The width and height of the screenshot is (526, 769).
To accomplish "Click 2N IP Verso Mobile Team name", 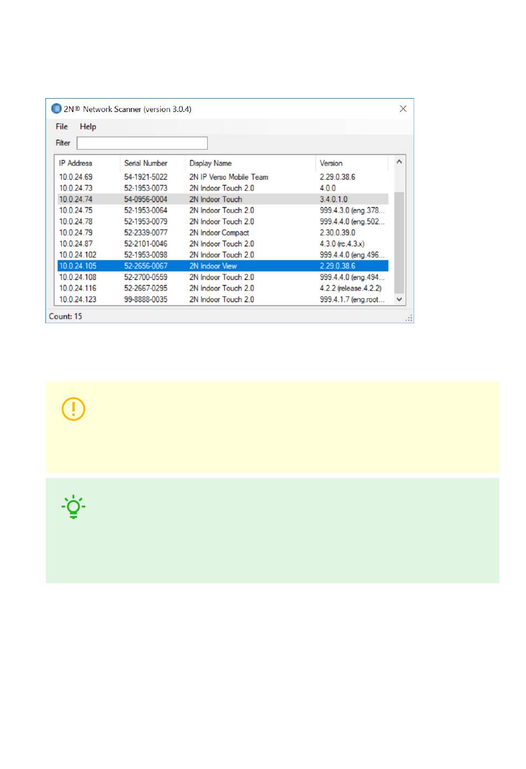I will [x=229, y=177].
